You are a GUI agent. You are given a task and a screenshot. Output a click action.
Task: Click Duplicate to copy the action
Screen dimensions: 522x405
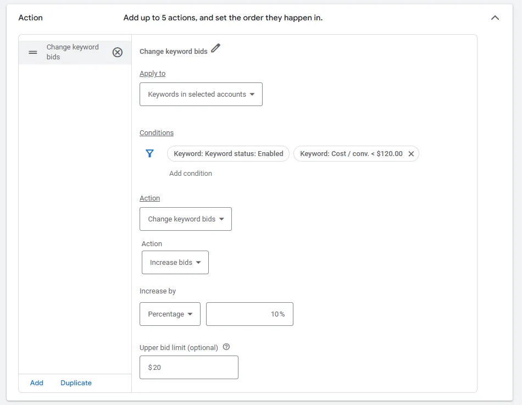pos(76,382)
